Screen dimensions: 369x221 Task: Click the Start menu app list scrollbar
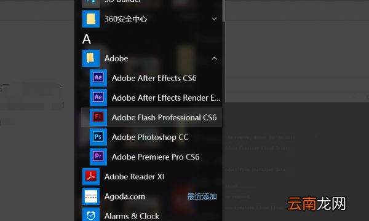224,11
